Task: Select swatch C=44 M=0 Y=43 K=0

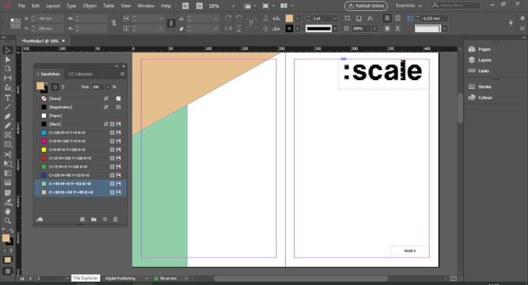Action: point(80,184)
